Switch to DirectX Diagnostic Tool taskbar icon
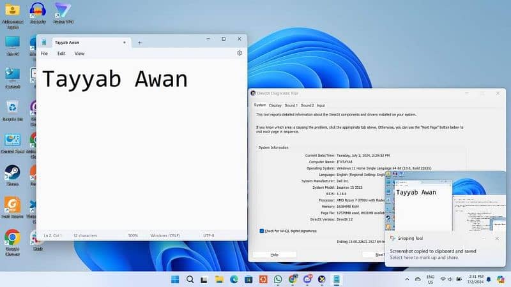The width and height of the screenshot is (511, 287). [322, 279]
